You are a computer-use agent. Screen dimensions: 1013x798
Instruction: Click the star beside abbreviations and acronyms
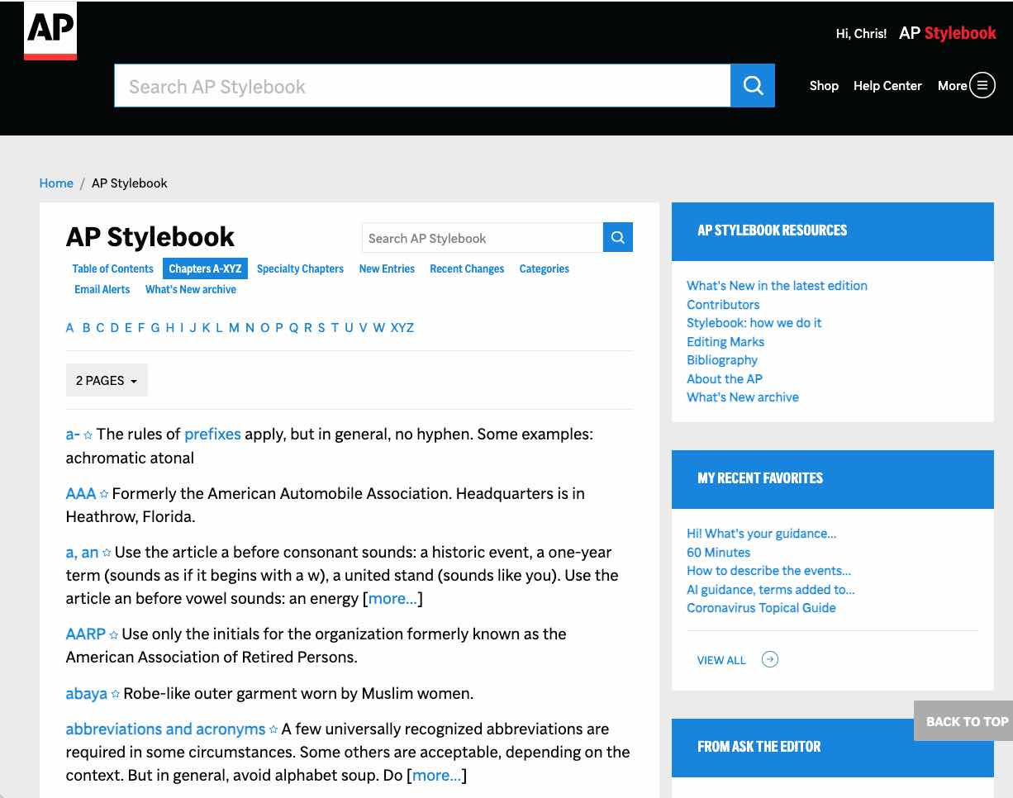(273, 729)
